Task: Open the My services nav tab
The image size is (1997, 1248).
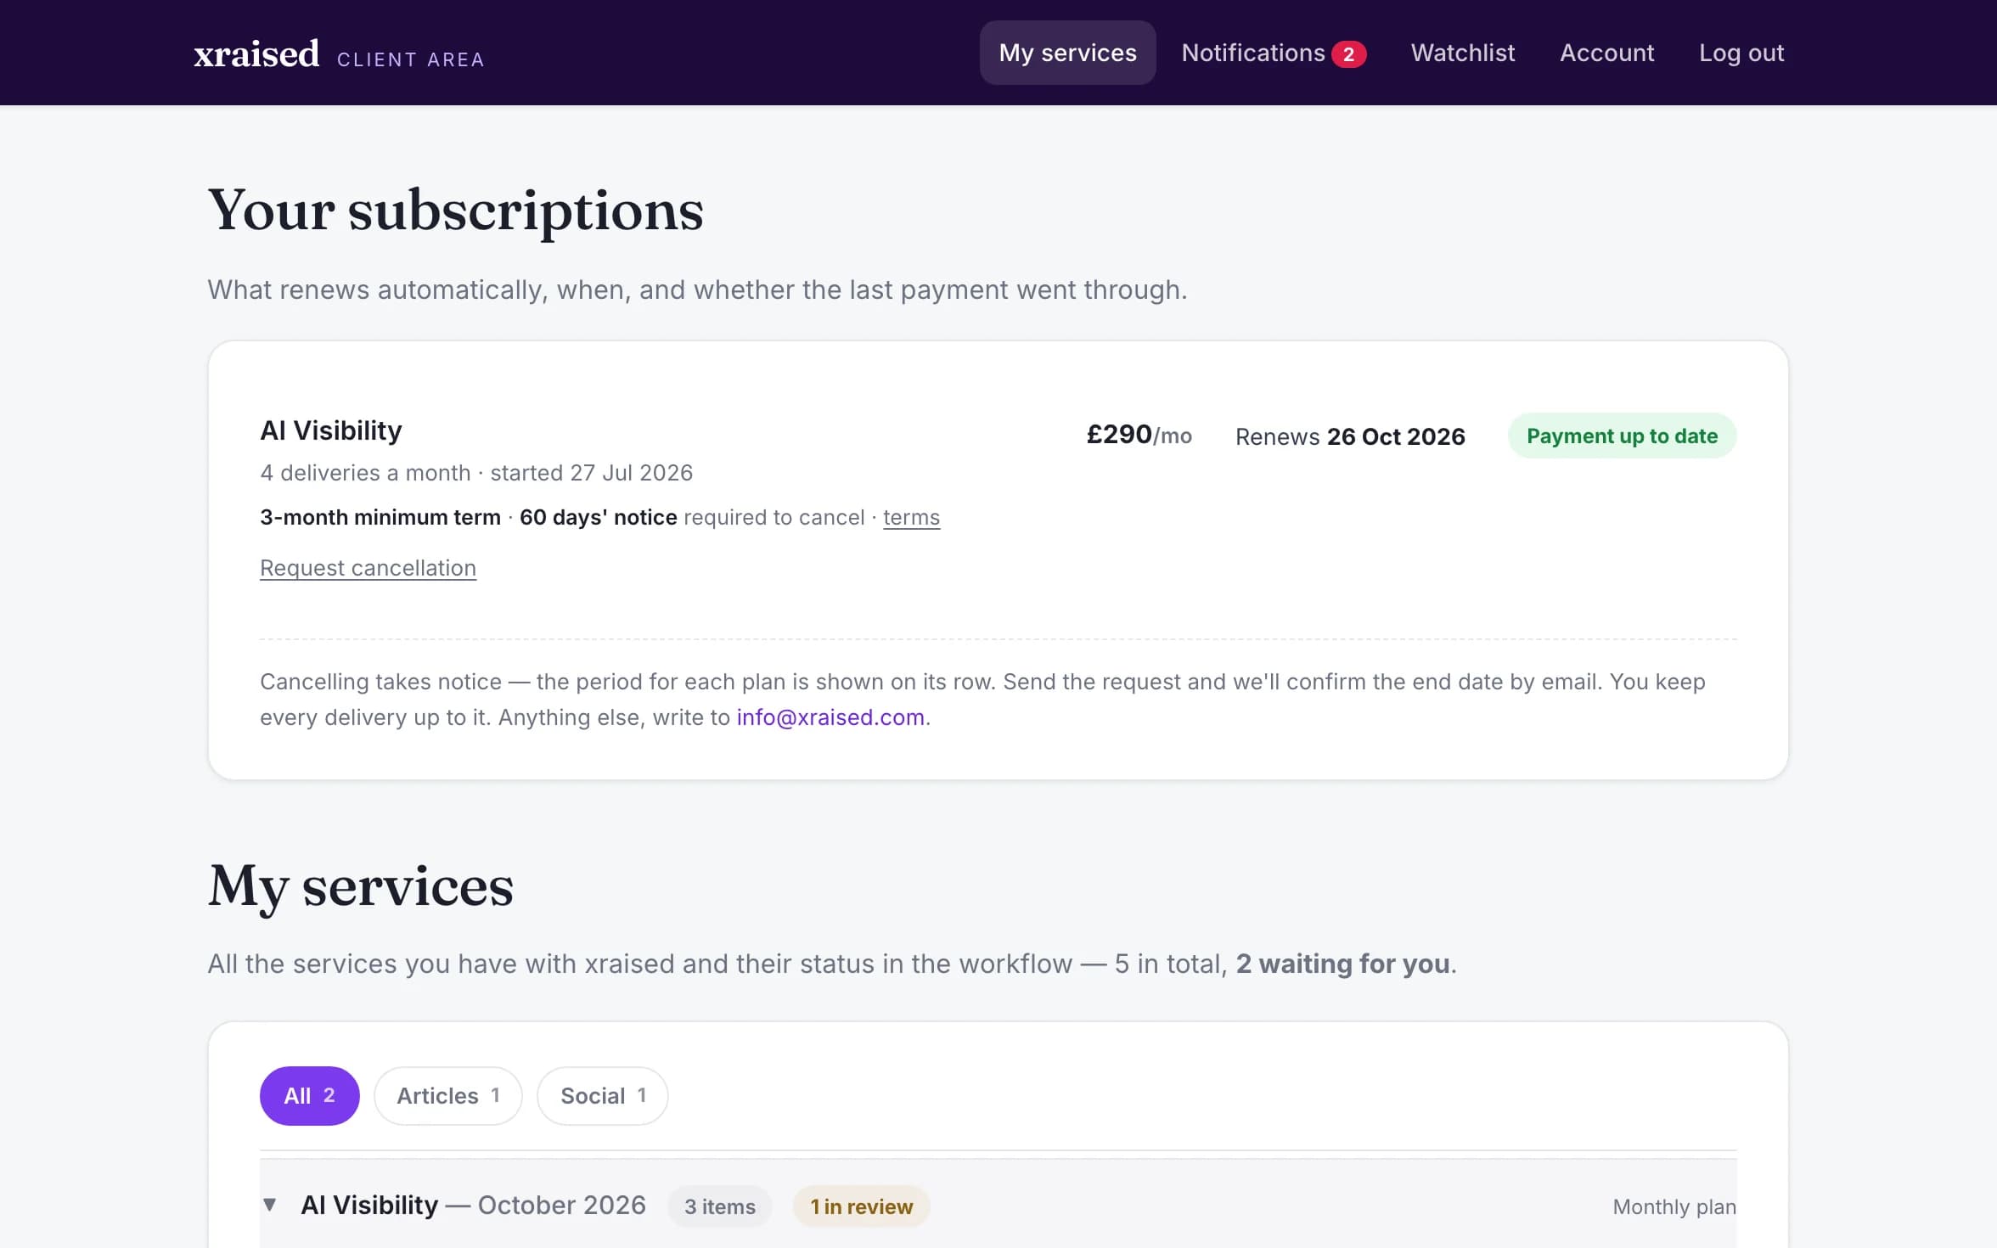Action: 1067,53
